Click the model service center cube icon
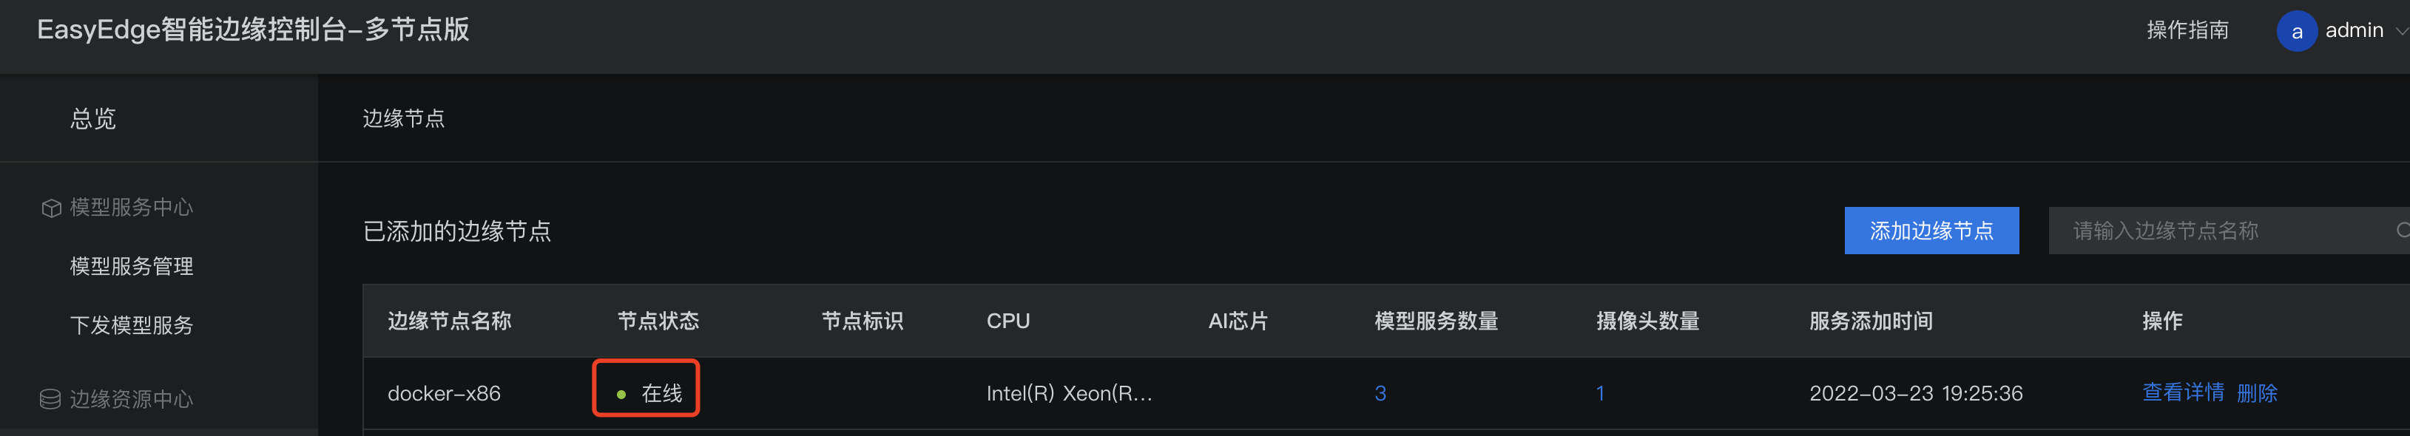Viewport: 2410px width, 436px height. [x=52, y=208]
